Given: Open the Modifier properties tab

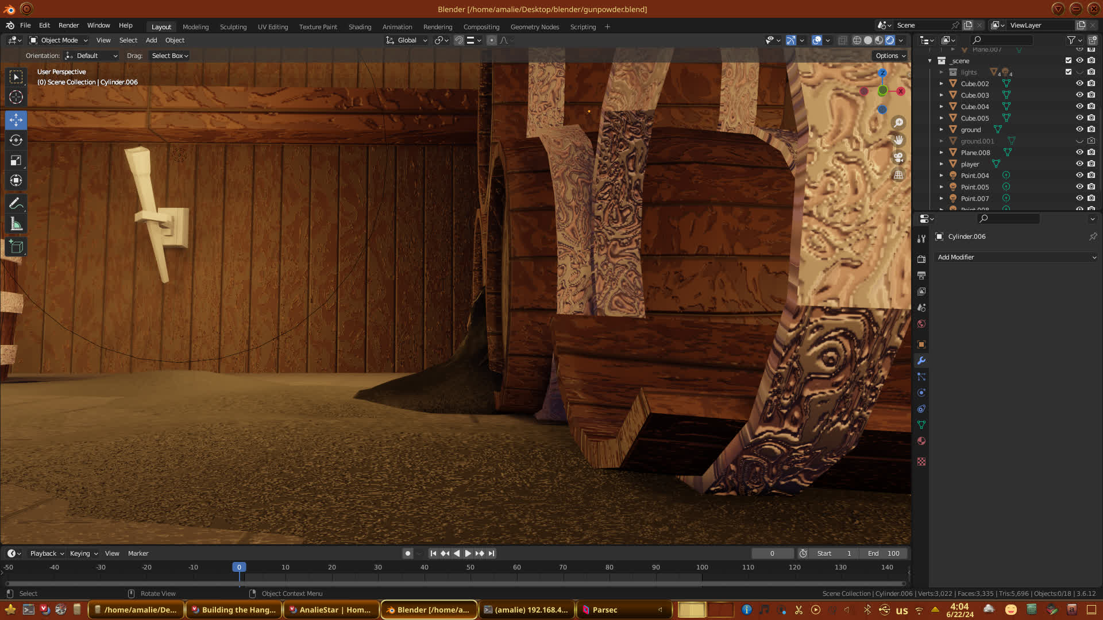Looking at the screenshot, I should click(x=921, y=361).
